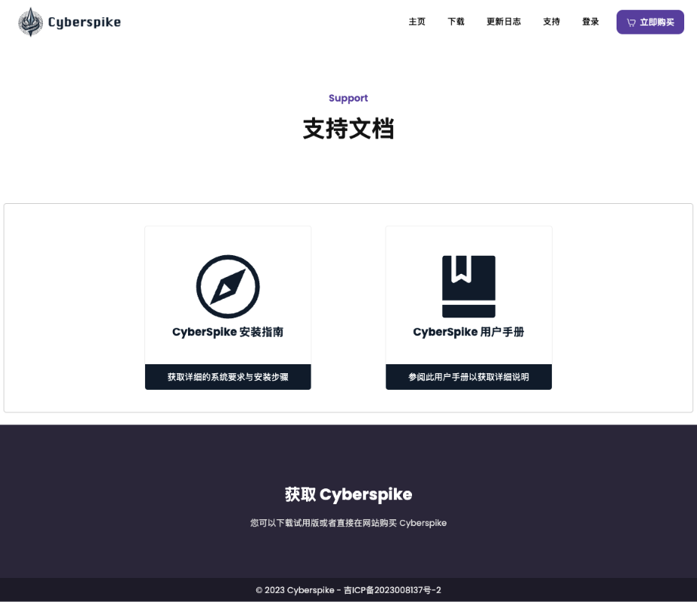Click the Cyberspike wordmark in the header
Viewport: 697px width, 602px height.
click(x=84, y=23)
